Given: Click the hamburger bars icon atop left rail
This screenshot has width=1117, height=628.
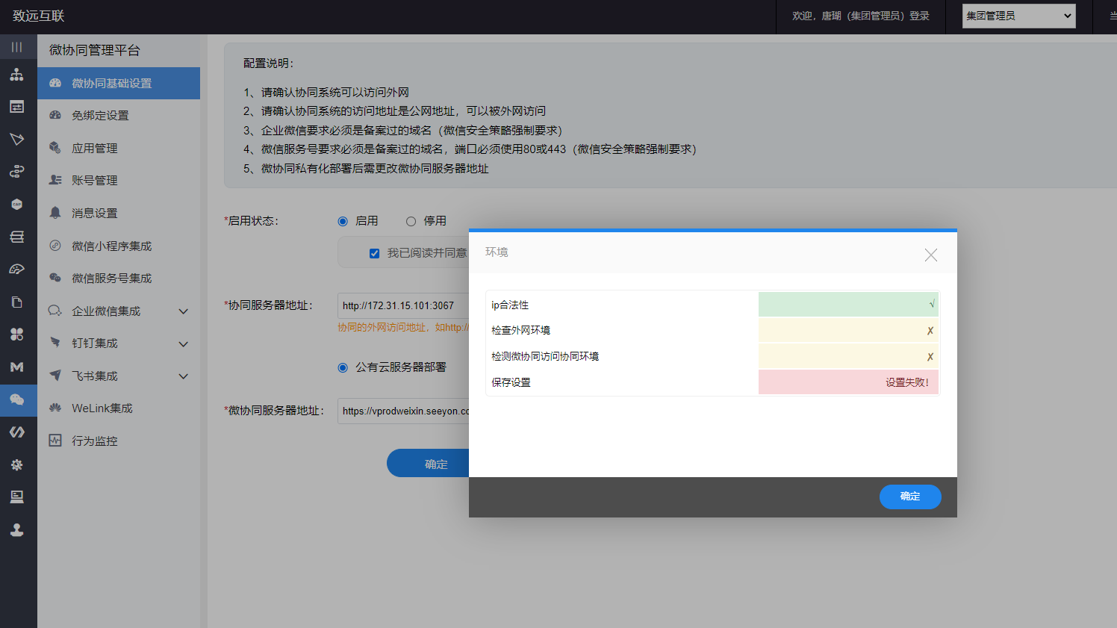Looking at the screenshot, I should pyautogui.click(x=16, y=47).
